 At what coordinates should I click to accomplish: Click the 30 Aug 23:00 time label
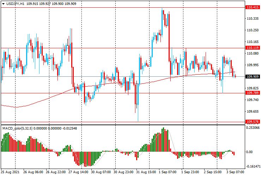pos(123,172)
